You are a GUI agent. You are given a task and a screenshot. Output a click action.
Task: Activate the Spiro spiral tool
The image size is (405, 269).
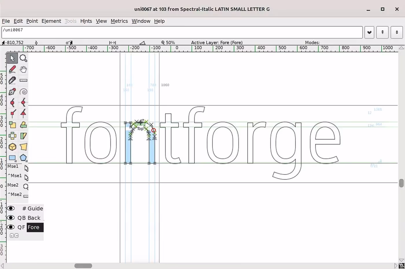23,92
